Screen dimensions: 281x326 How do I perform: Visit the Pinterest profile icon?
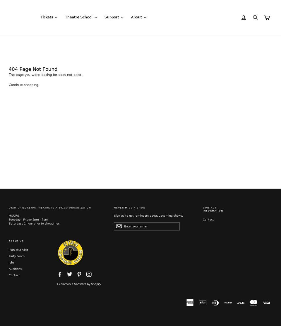click(79, 274)
